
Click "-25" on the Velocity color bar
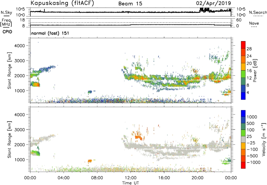click(252, 143)
